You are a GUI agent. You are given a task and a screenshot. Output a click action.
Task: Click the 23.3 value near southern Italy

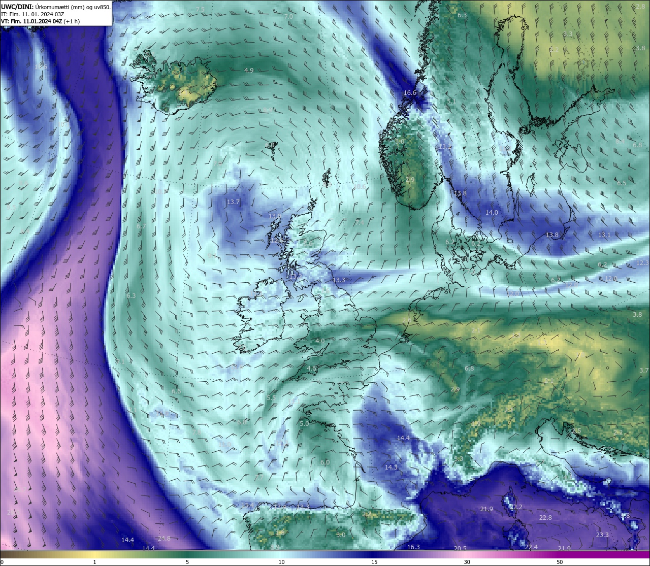(x=602, y=535)
